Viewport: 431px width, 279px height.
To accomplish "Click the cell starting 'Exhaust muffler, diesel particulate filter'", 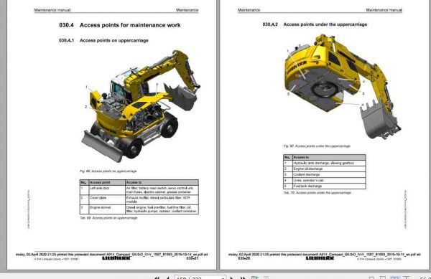I will 162,199.
